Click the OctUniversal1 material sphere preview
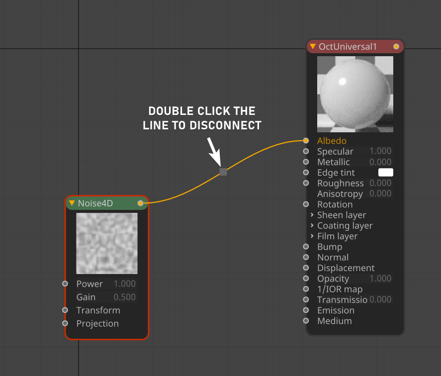 click(x=355, y=94)
